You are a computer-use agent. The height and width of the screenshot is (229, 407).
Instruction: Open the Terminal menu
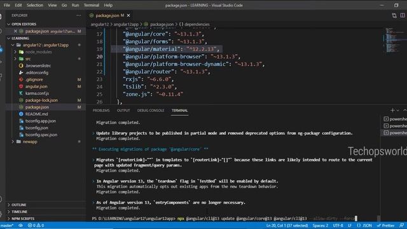pos(92,5)
